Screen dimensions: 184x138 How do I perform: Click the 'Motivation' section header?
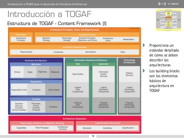point(36,64)
